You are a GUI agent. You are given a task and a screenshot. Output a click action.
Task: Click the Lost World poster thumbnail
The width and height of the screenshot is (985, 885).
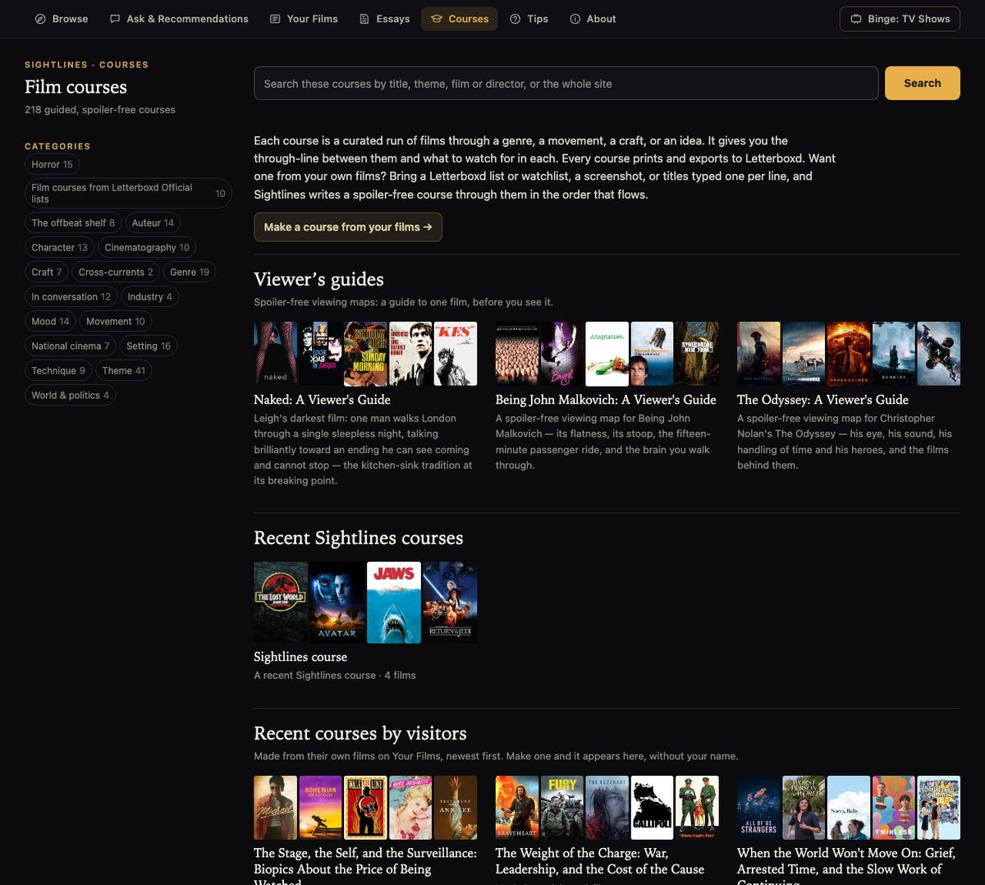[x=281, y=603]
